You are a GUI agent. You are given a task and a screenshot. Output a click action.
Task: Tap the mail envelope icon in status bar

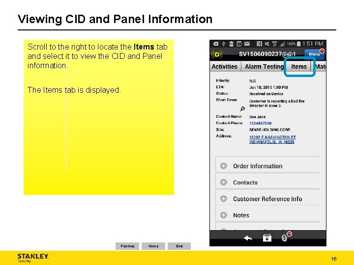point(247,44)
